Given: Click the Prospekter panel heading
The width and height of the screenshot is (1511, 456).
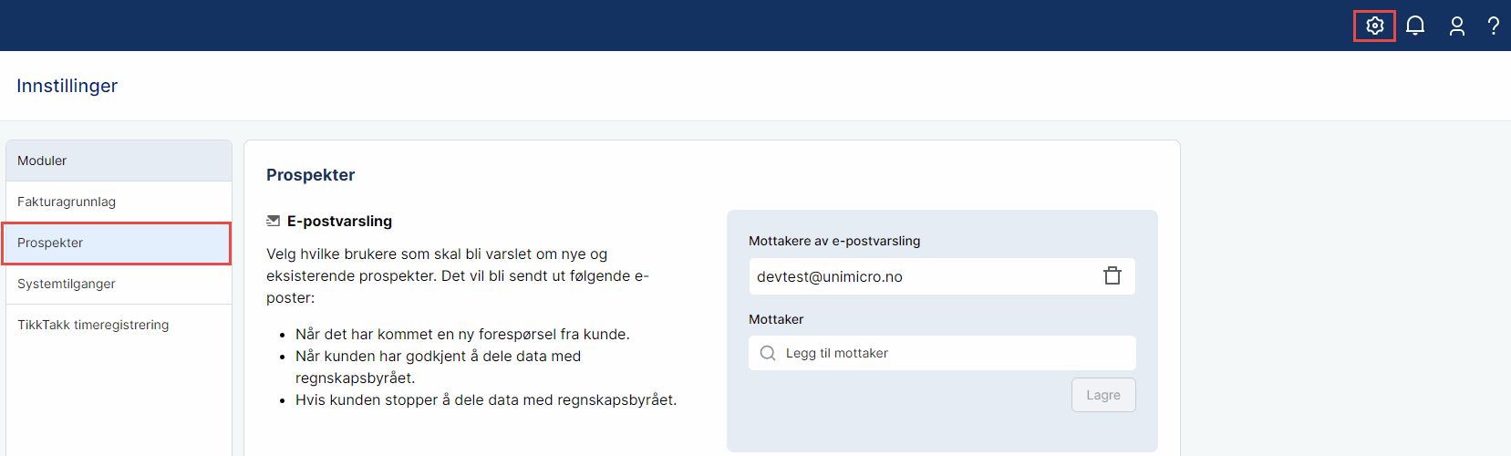Looking at the screenshot, I should [310, 175].
